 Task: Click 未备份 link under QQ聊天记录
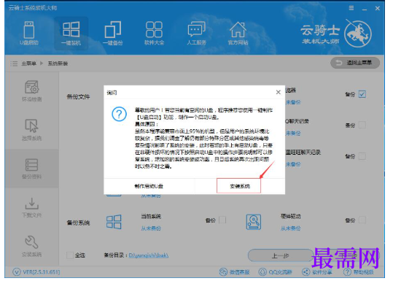click(293, 134)
